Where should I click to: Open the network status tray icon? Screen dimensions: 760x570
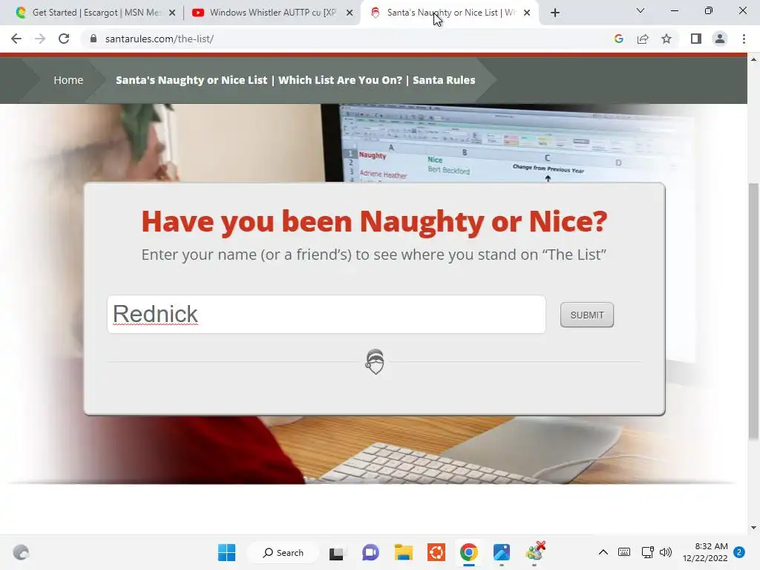(x=647, y=552)
